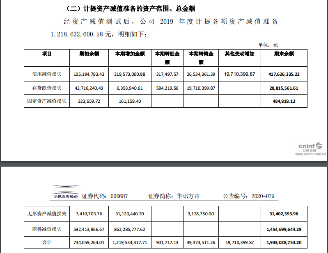Select the 期初余额 column header

pyautogui.click(x=89, y=54)
